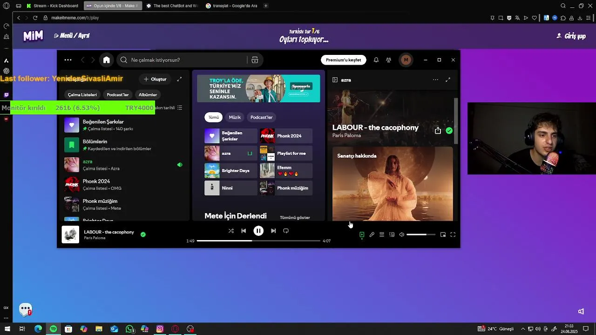The height and width of the screenshot is (335, 596).
Task: Reload the makeitmeme page
Action: click(35, 18)
